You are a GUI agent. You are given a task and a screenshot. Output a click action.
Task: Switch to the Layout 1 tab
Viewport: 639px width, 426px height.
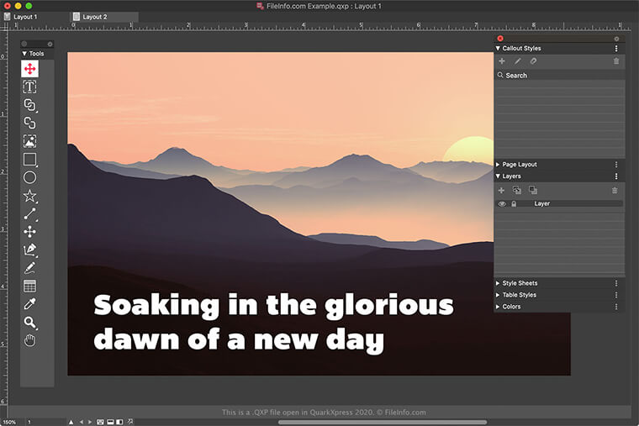(25, 17)
